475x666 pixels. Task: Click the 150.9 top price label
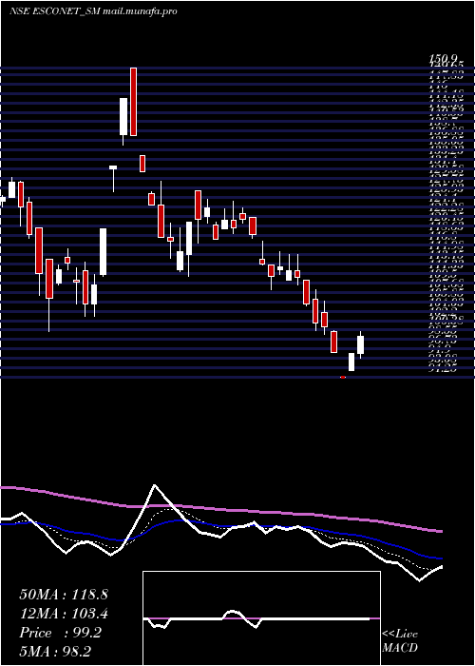[x=444, y=58]
